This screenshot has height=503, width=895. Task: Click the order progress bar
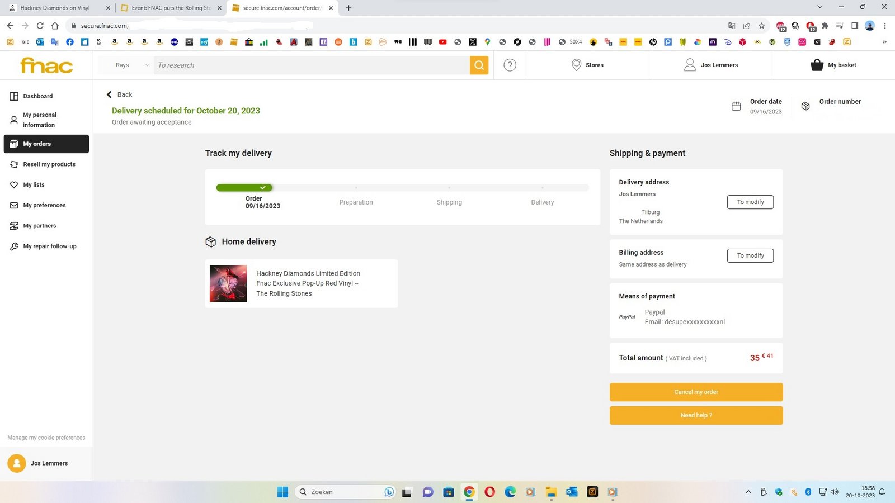(402, 188)
